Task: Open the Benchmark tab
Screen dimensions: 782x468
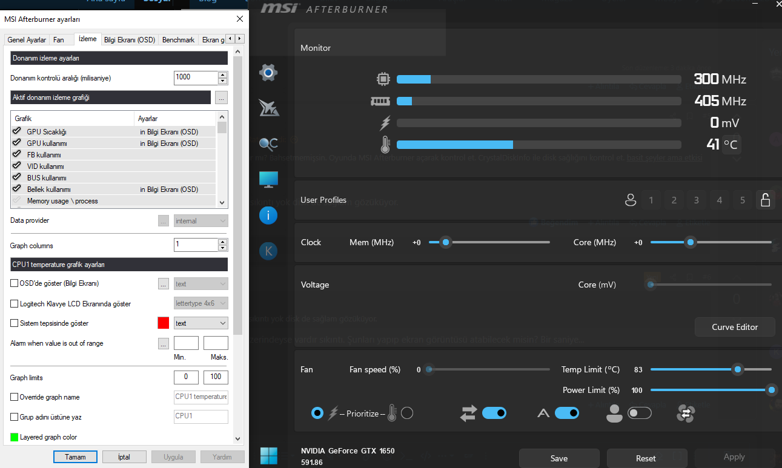Action: [x=179, y=40]
